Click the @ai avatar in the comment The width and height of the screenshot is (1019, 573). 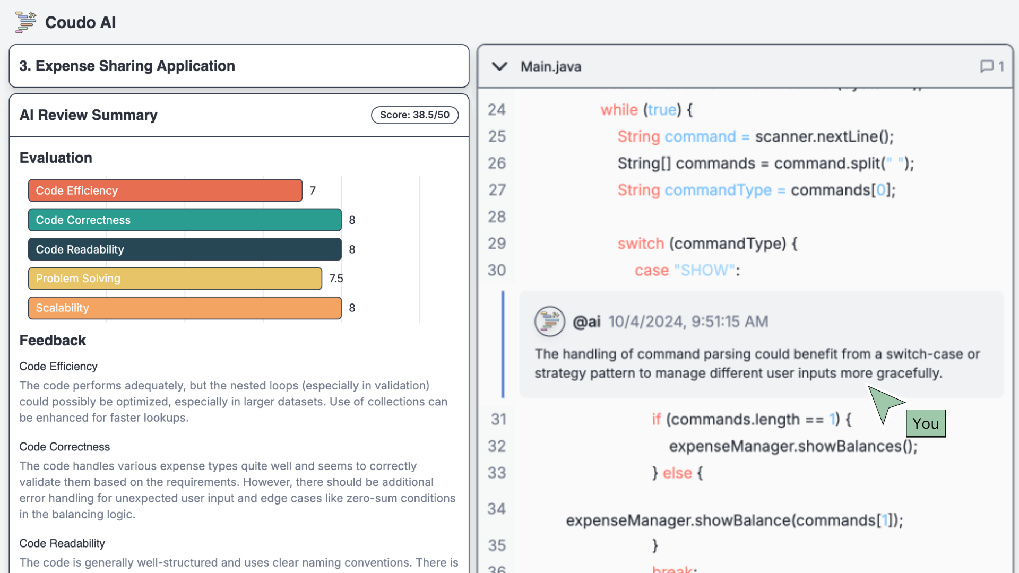(549, 322)
